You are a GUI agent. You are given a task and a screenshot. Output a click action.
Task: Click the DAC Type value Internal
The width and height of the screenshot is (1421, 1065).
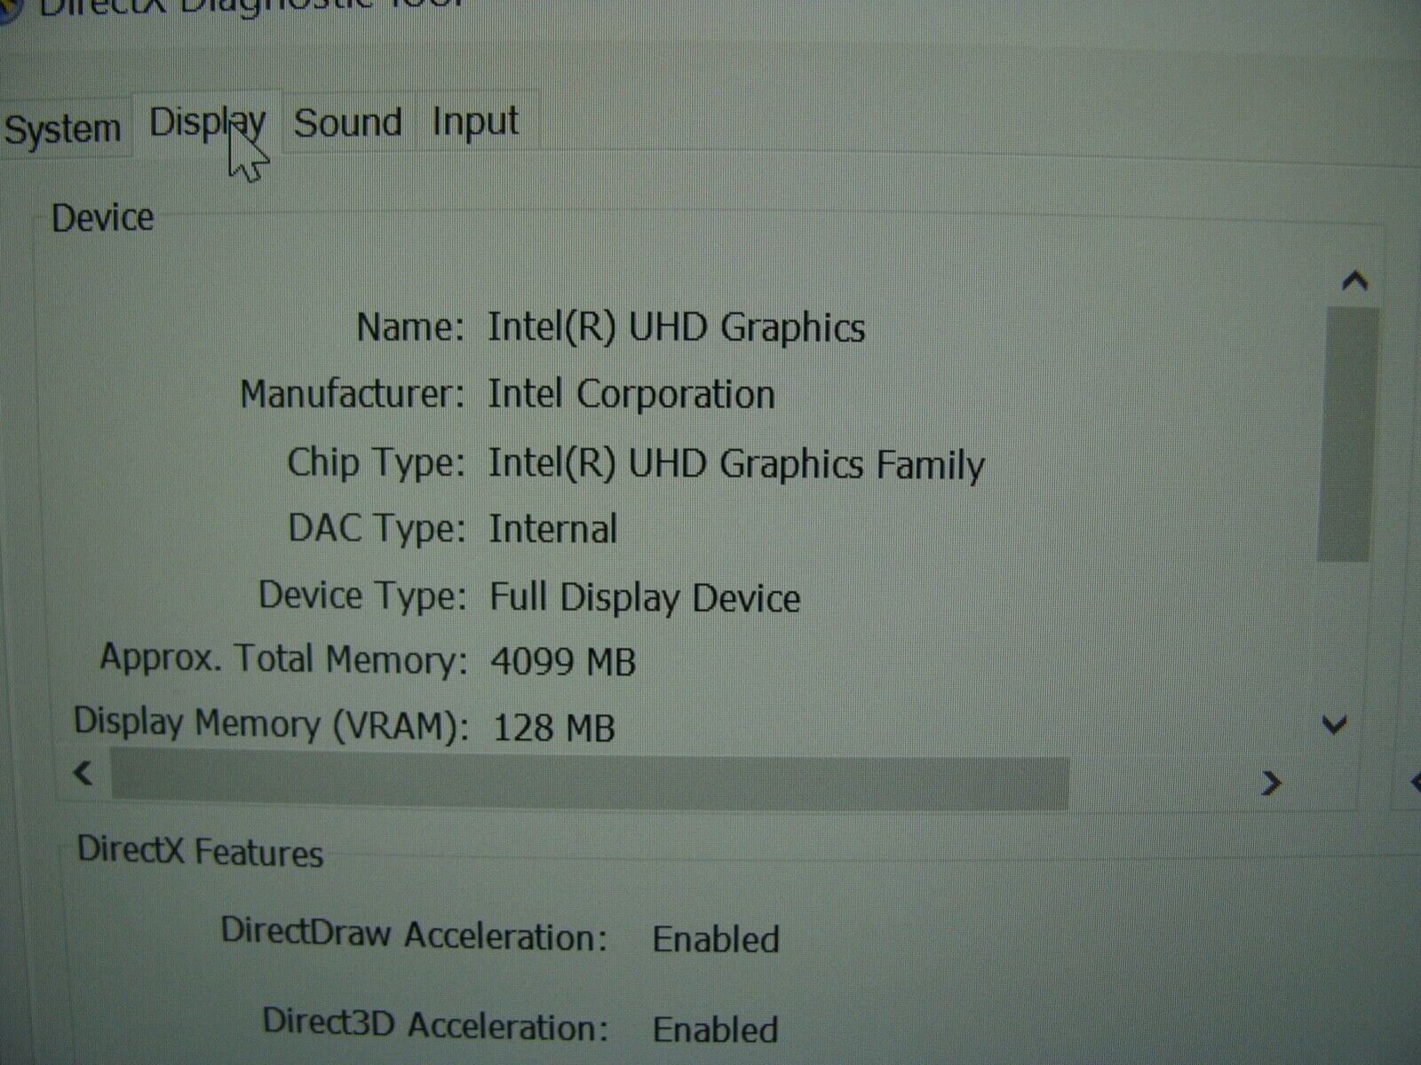(552, 530)
